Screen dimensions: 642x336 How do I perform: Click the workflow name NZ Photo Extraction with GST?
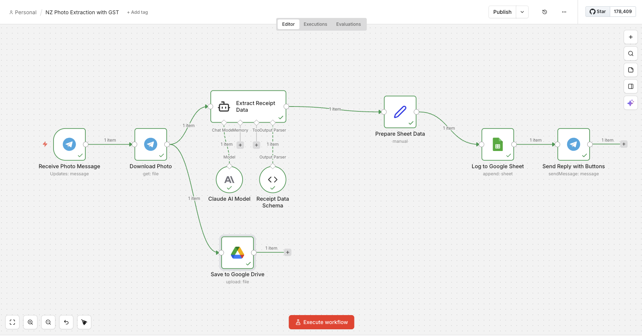click(82, 12)
